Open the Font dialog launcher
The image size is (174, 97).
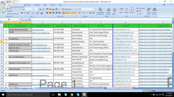tap(44, 16)
